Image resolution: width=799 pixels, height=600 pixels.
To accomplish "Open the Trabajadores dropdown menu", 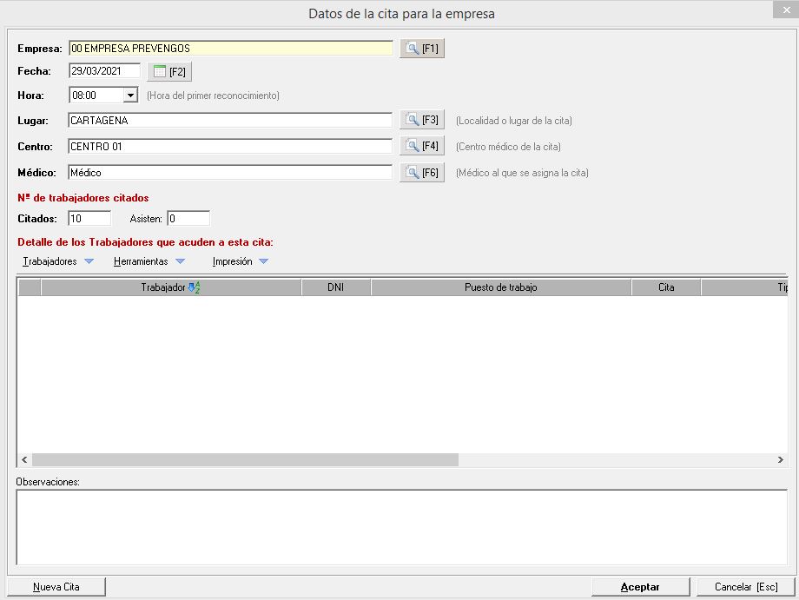I will pos(57,261).
